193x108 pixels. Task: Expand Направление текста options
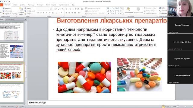(x=93, y=8)
